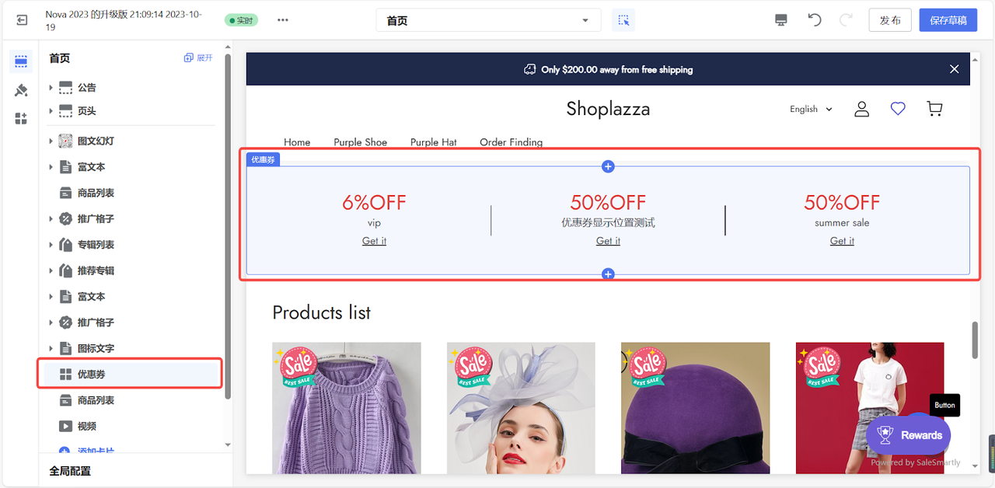Click the blue plus to add a new section
Image resolution: width=995 pixels, height=488 pixels.
(x=608, y=166)
